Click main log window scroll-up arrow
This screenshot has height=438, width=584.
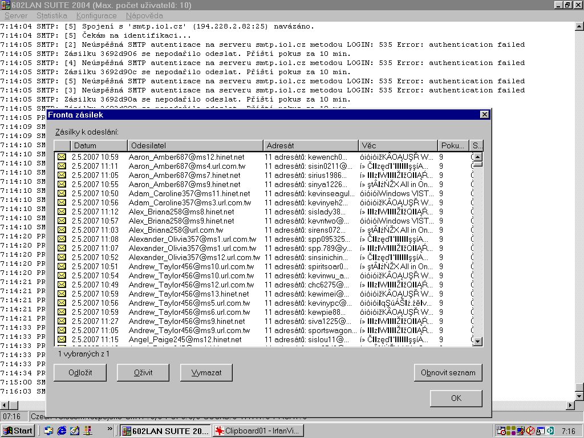[579, 26]
